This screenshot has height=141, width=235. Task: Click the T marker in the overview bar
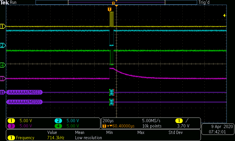click(113, 3)
